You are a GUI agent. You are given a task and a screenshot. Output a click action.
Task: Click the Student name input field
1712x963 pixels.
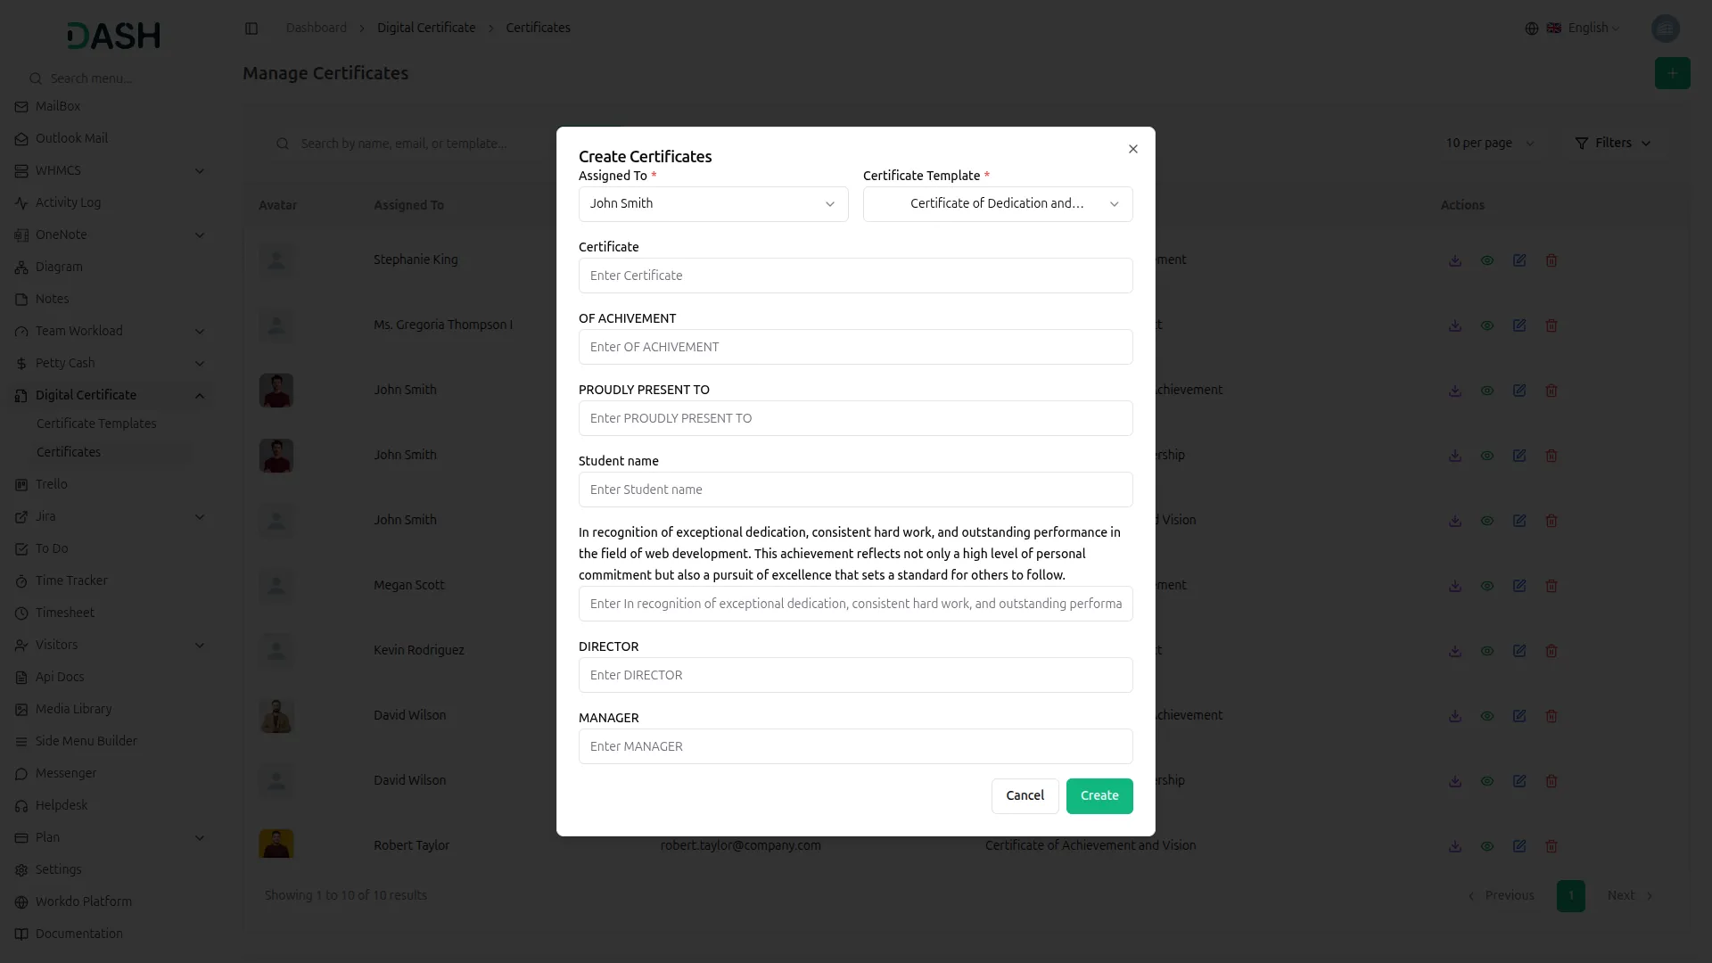(x=856, y=490)
